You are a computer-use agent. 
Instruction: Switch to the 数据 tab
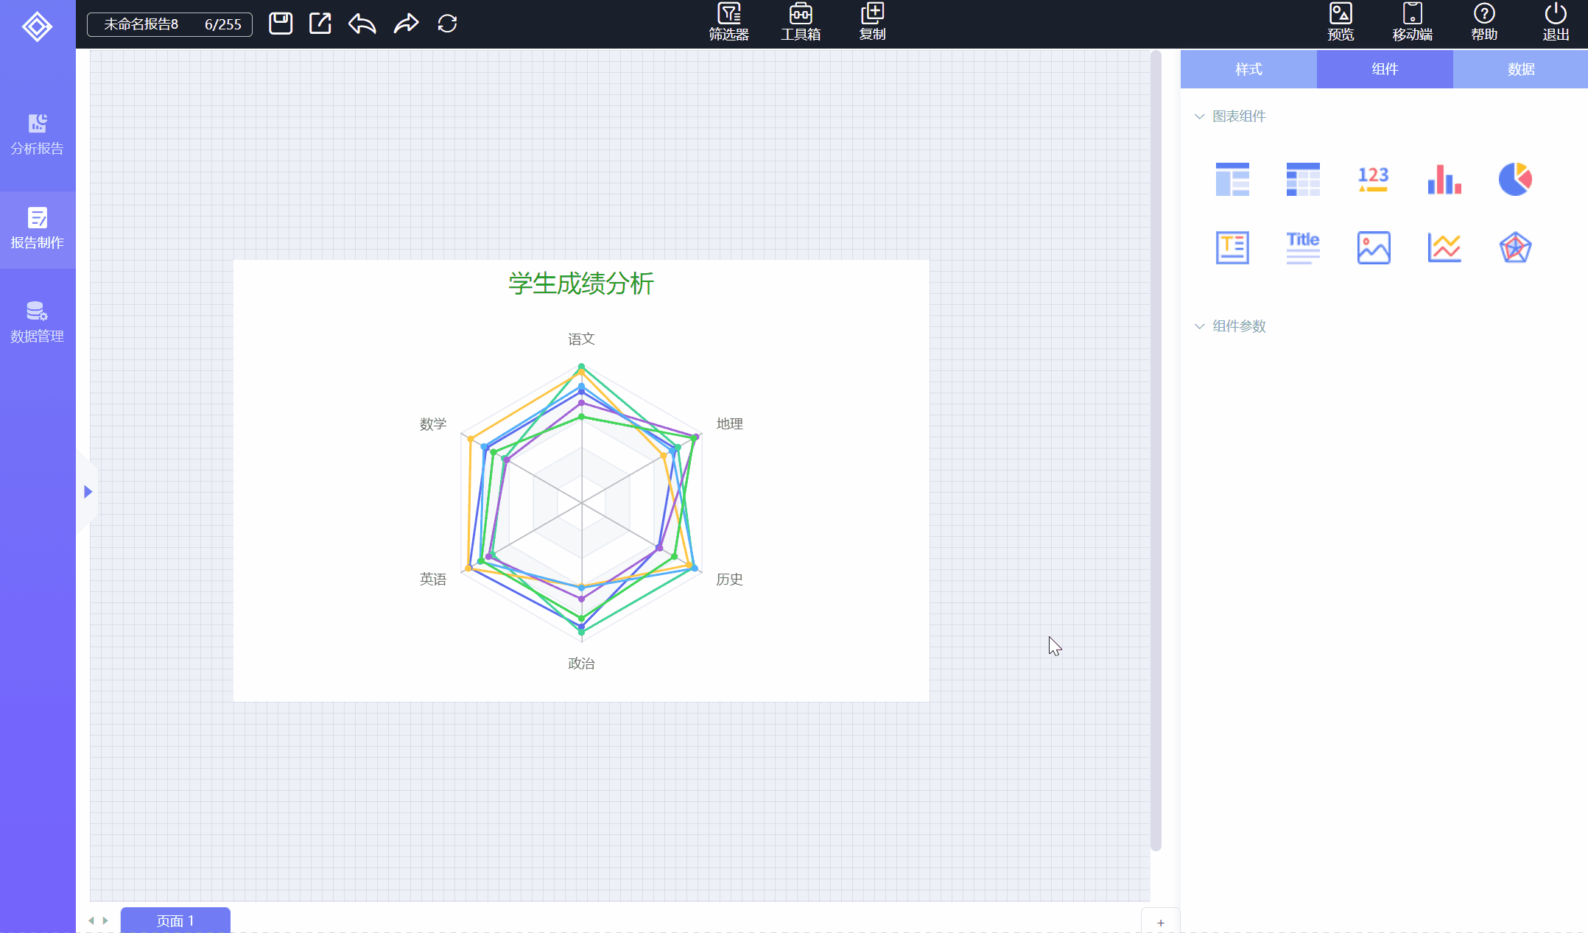[x=1520, y=69]
